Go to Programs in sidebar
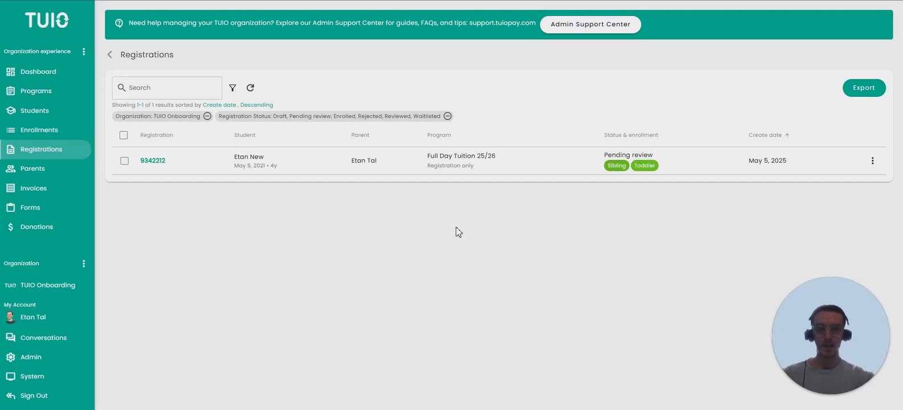The image size is (903, 410). 36,91
